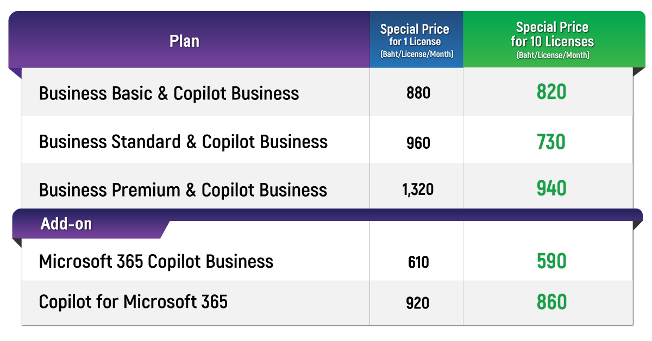Click the Business Basic & Copilot Business plan
Screen dimensions: 652x341
(169, 93)
